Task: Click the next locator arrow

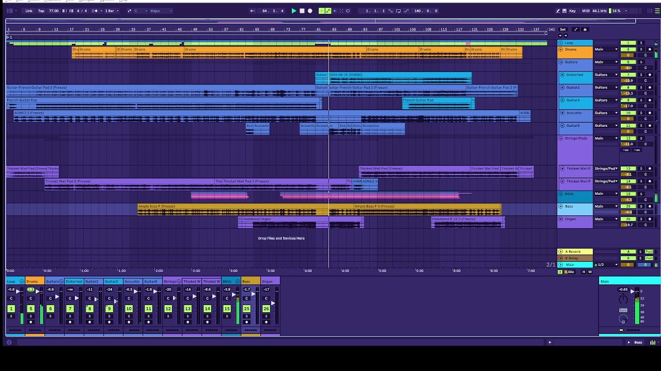Action: (x=565, y=36)
